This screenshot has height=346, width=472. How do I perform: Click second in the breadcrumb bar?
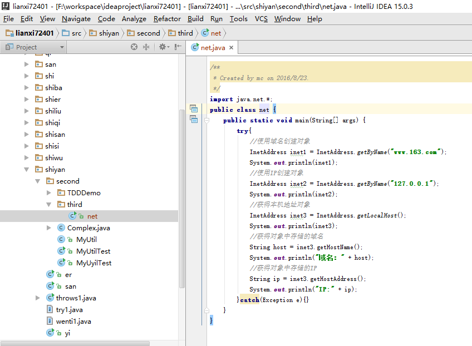pos(144,33)
